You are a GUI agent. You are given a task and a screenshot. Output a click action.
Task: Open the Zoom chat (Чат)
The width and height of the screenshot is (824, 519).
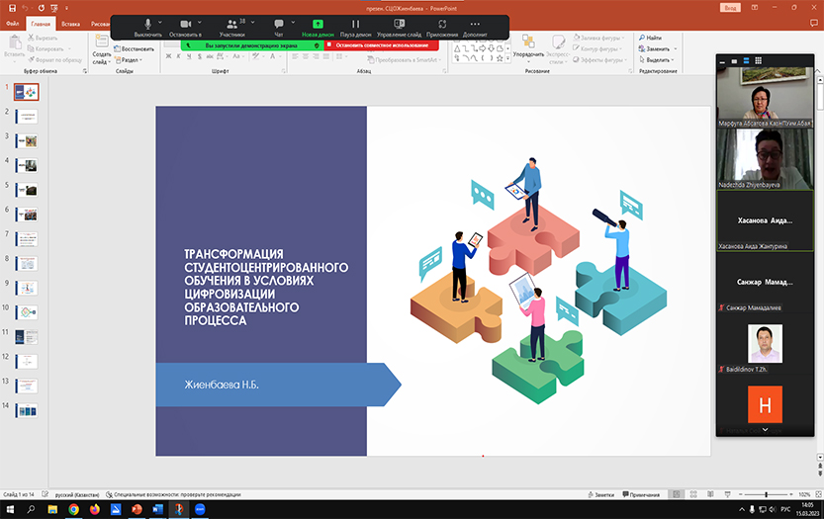pyautogui.click(x=279, y=26)
